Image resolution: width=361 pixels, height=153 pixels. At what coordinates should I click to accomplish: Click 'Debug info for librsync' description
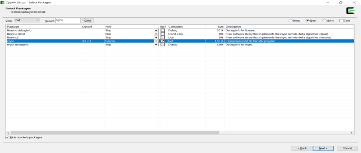[x=240, y=31]
